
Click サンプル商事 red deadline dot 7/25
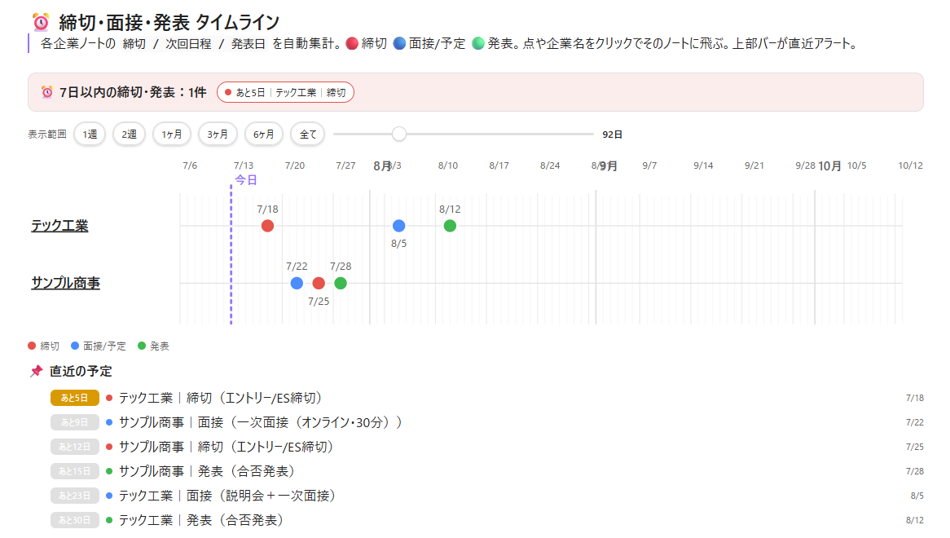(x=319, y=283)
